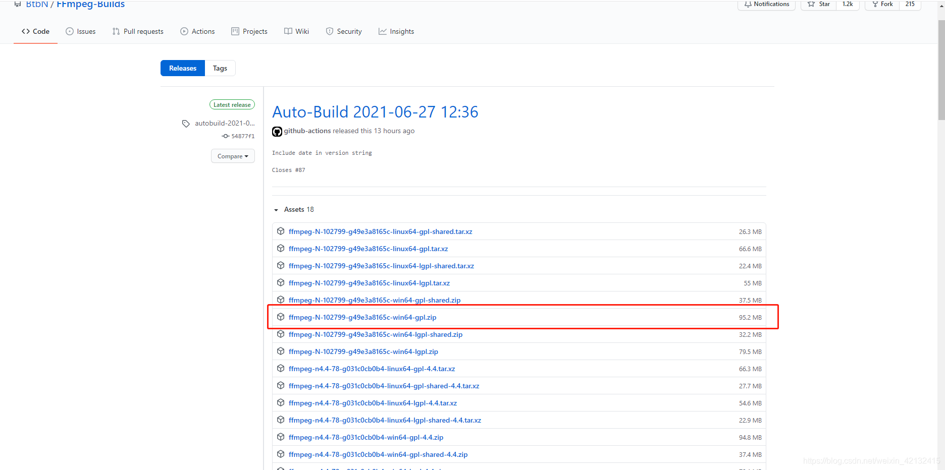Open commit 54877f1
This screenshot has width=945, height=470.
243,136
